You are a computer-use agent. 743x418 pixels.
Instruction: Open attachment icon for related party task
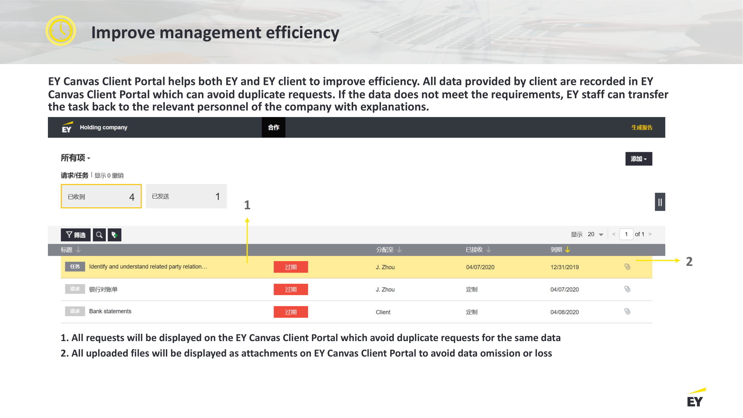point(627,267)
